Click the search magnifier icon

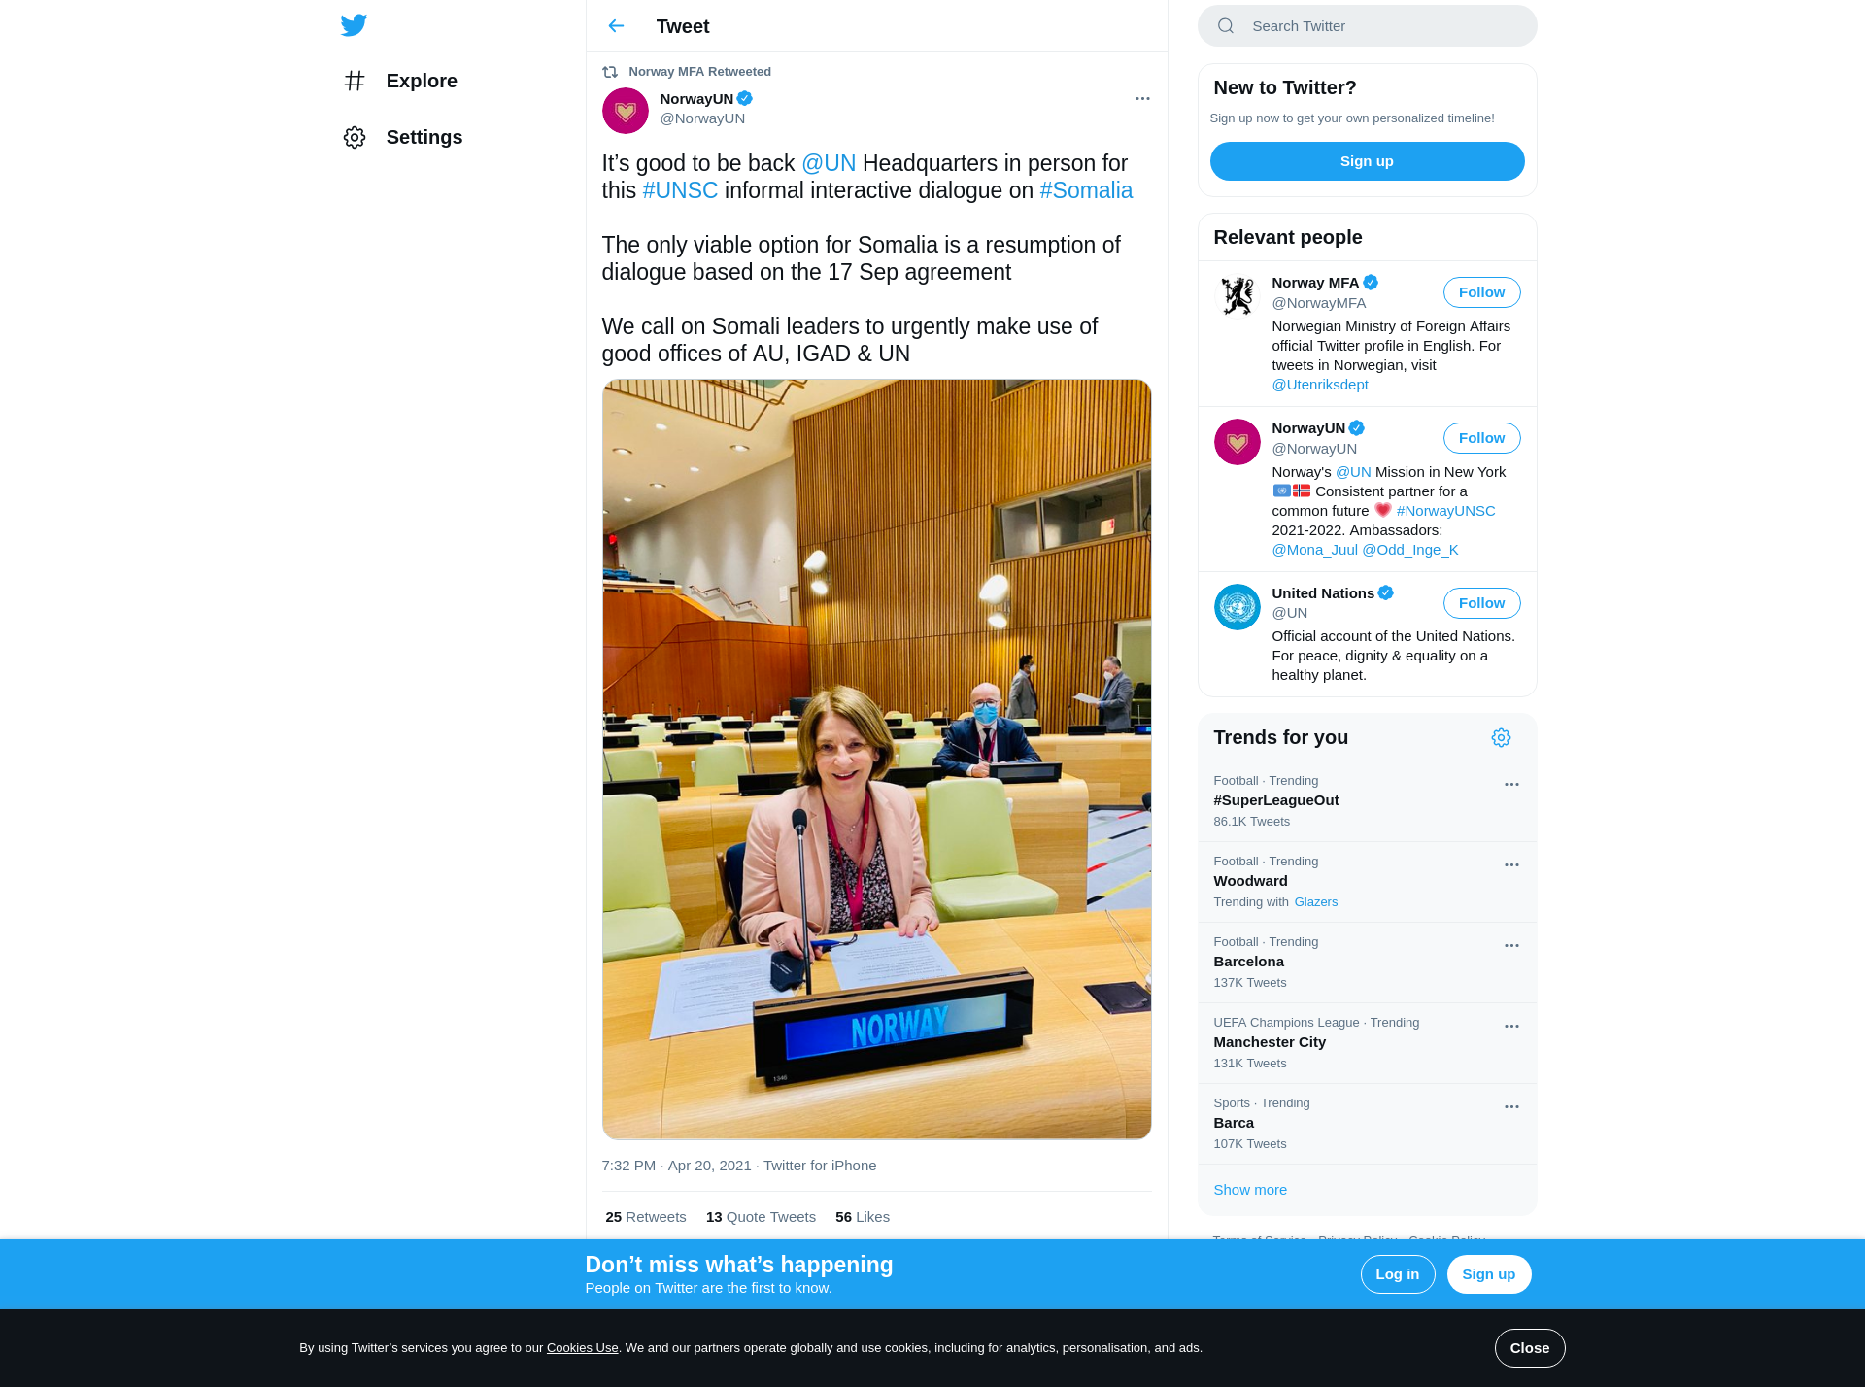1226,26
